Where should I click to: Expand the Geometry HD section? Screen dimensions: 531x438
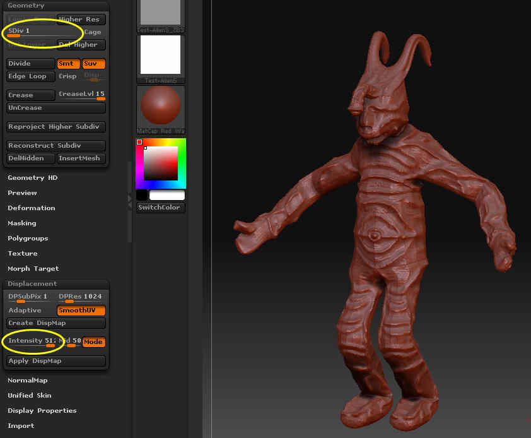coord(32,178)
